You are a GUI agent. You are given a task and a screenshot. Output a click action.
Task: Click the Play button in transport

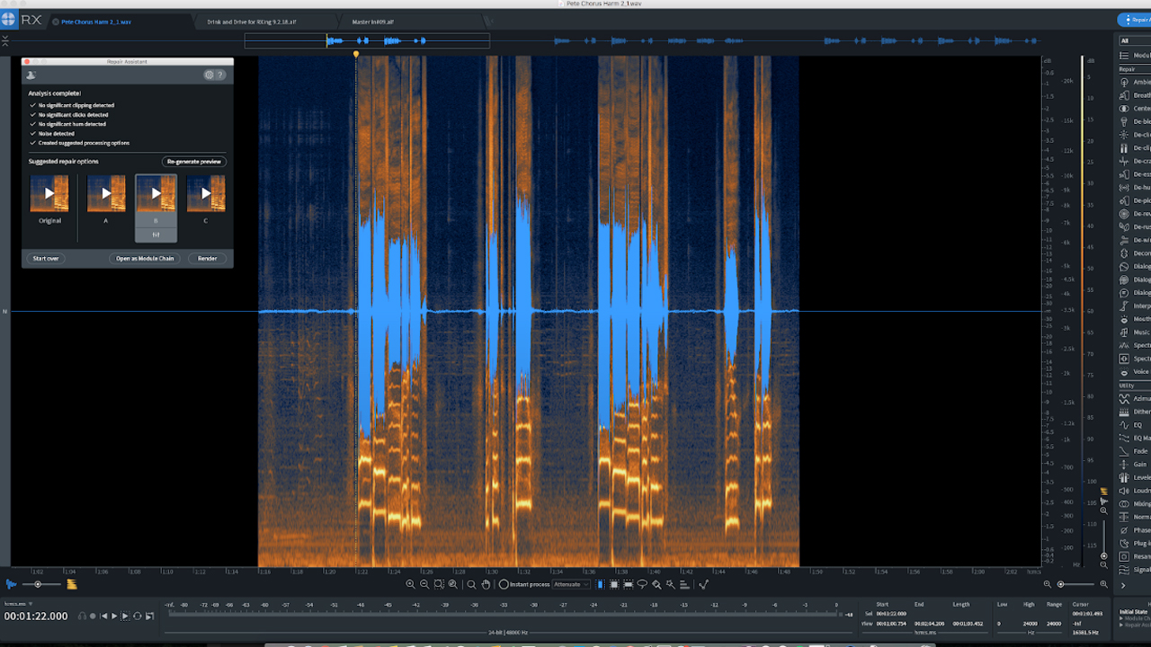(x=114, y=616)
